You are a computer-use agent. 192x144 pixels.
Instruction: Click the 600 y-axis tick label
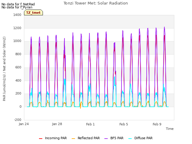pos(18,67)
